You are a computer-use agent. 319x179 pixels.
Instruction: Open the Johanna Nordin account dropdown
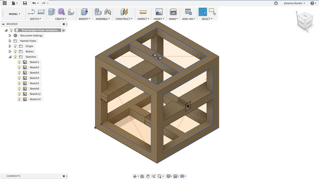pyautogui.click(x=294, y=3)
